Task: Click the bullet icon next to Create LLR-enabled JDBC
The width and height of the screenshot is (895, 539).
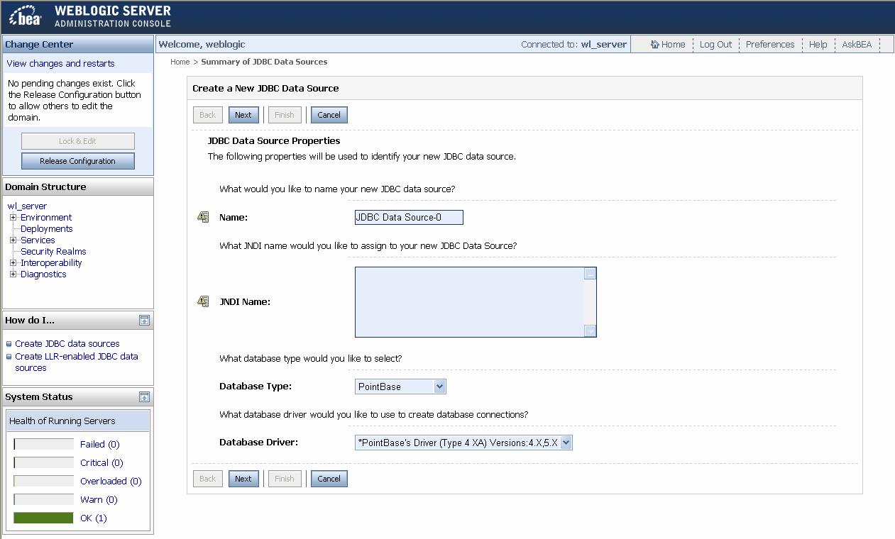Action: (9, 357)
